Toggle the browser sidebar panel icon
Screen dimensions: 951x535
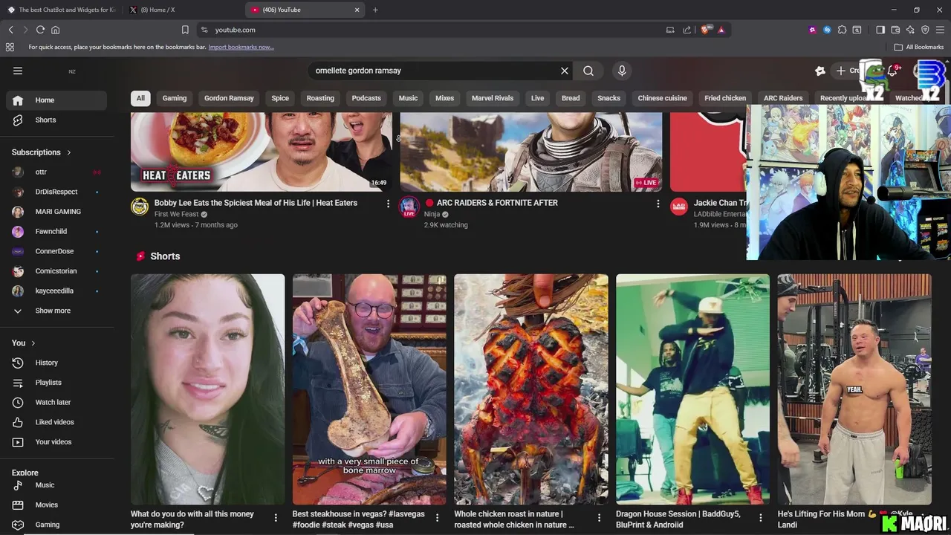(x=880, y=30)
